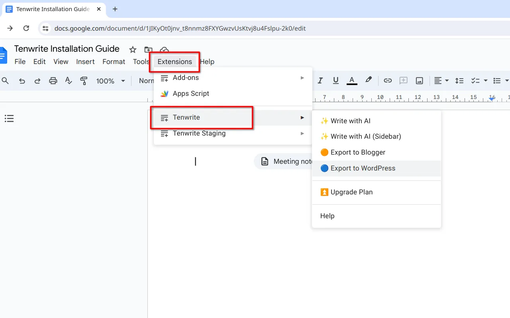Open the text color picker

coord(351,81)
